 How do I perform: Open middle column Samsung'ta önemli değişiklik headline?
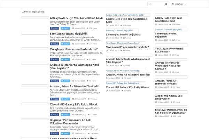tap(123, 34)
